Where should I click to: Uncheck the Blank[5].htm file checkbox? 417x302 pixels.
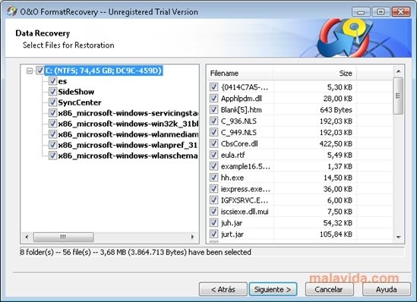(x=214, y=109)
